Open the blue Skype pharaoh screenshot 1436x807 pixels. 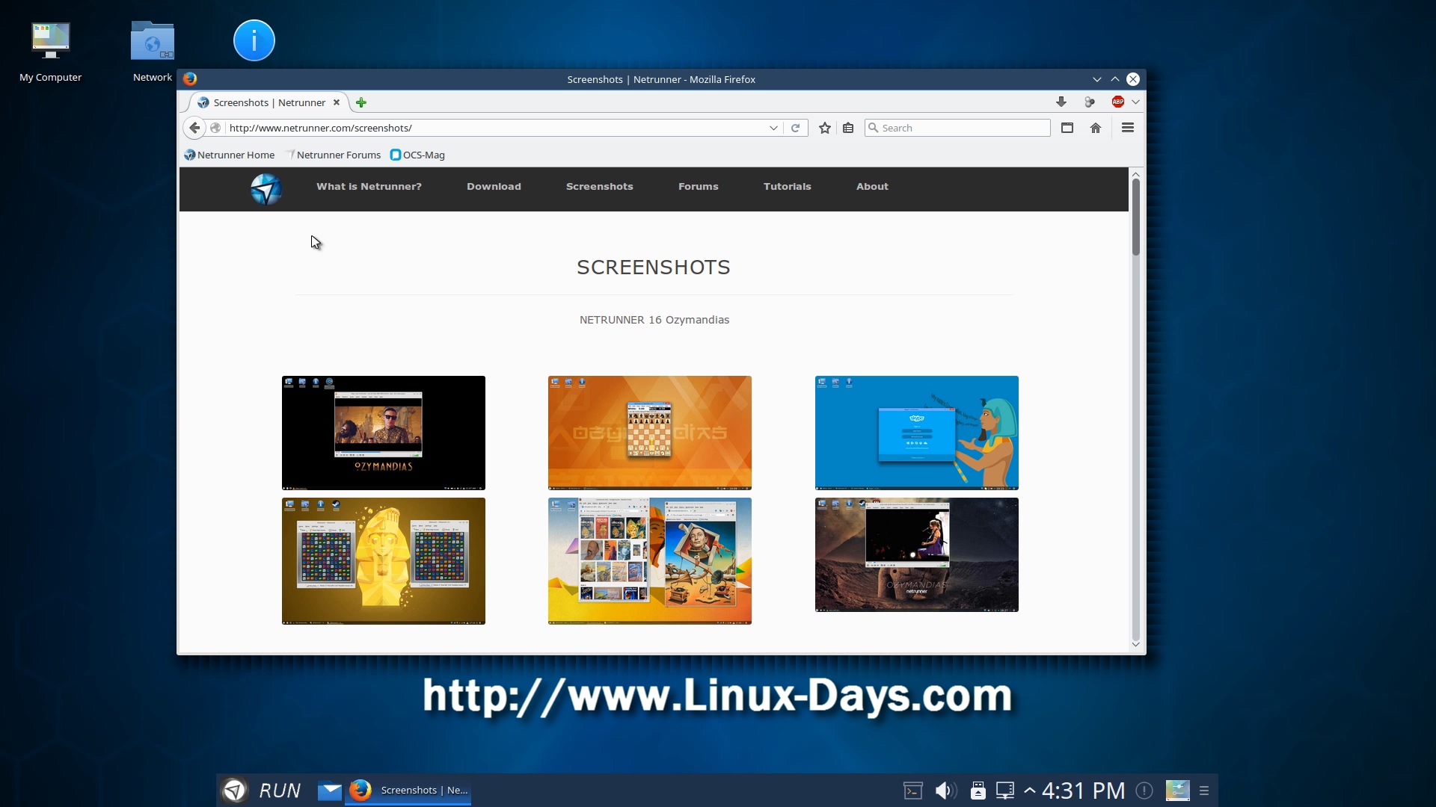pos(917,433)
